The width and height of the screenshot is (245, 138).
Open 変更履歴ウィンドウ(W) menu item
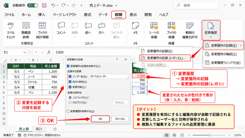[223, 63]
